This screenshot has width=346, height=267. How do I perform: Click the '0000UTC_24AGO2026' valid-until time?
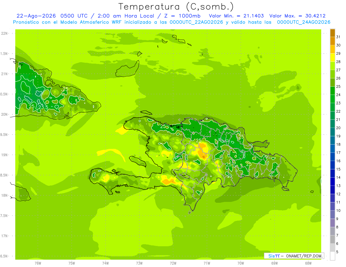click(304, 22)
